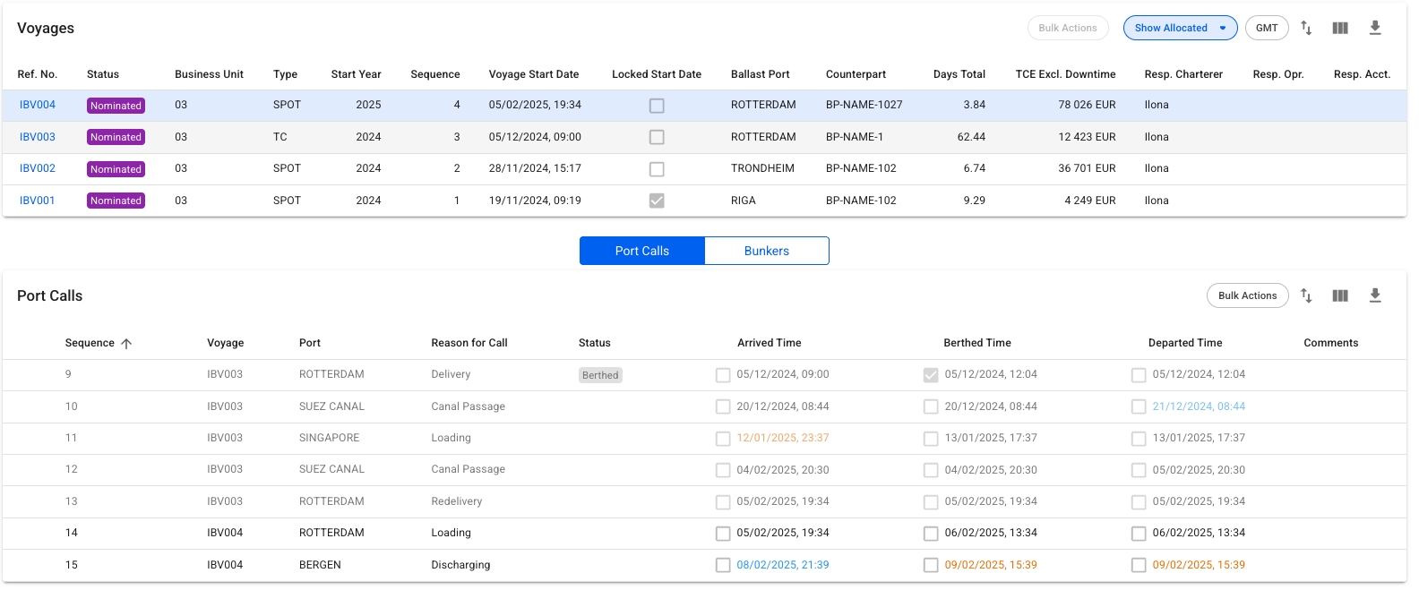The width and height of the screenshot is (1419, 590).
Task: Open the column chooser in the Voyages panel
Action: click(1340, 29)
